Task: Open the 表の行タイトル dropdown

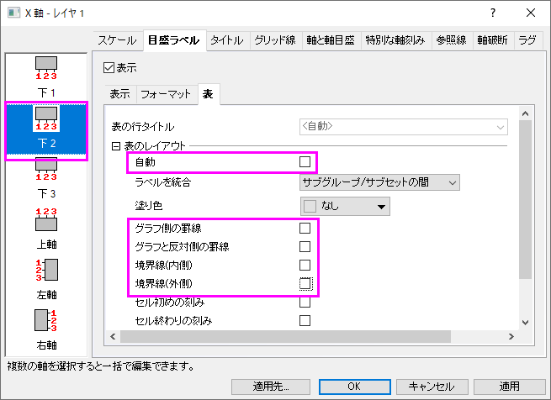Action: 404,127
